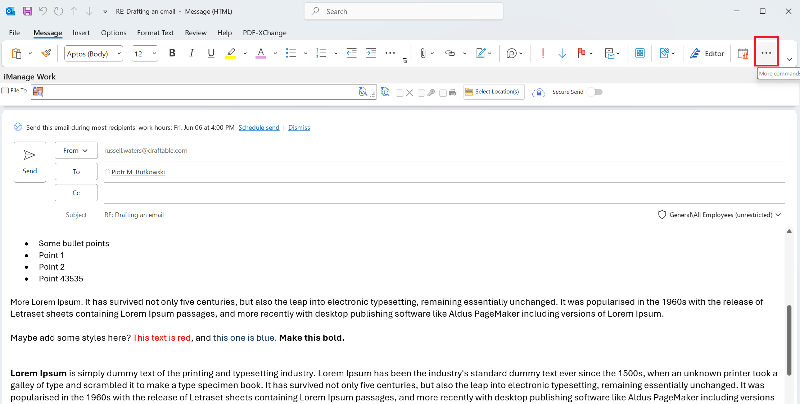Mark message as High Importance
800x404 pixels.
click(x=543, y=54)
